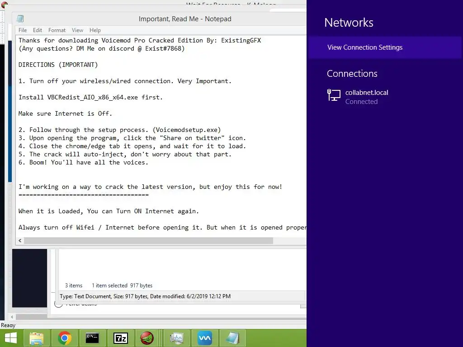The image size is (463, 347).
Task: Open the Notepad View menu
Action: (x=77, y=30)
